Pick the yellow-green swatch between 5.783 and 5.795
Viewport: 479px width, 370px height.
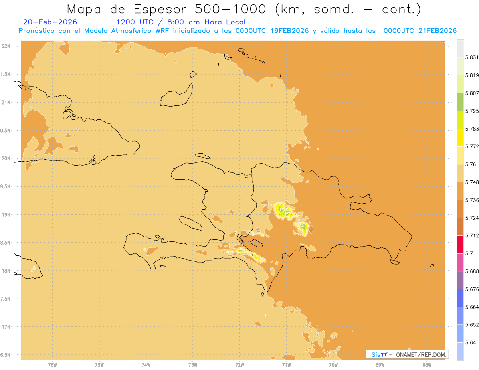point(460,120)
